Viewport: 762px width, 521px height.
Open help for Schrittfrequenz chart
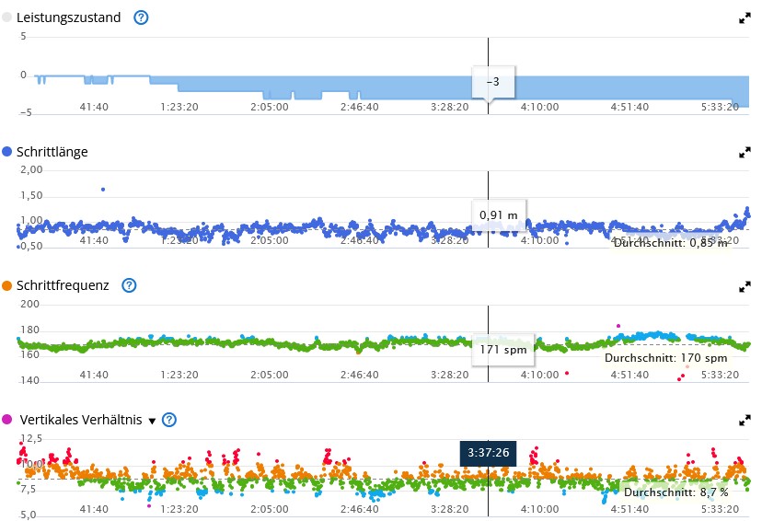click(129, 285)
